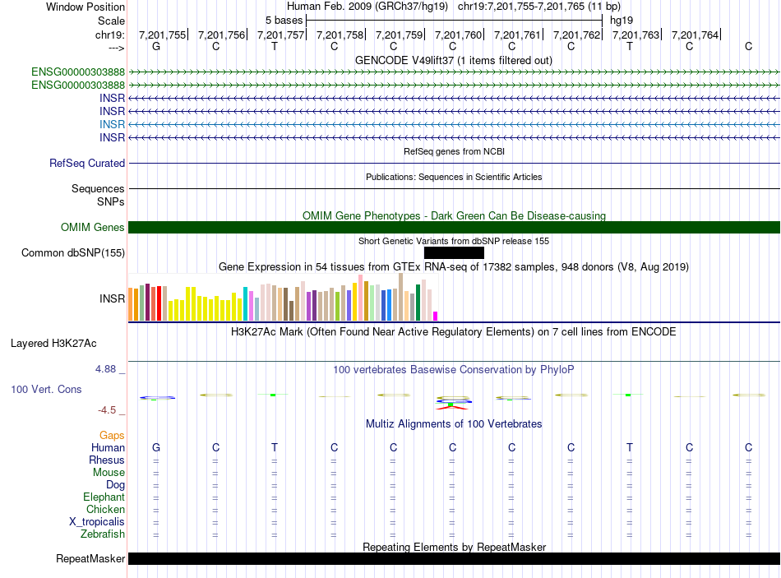Click the 100 Vert. Cons label
Screen dimensions: 781x578
(46, 389)
